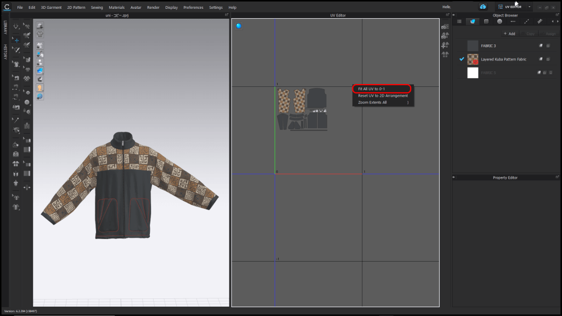
Task: Click the CLO logo
Action: (x=7, y=7)
